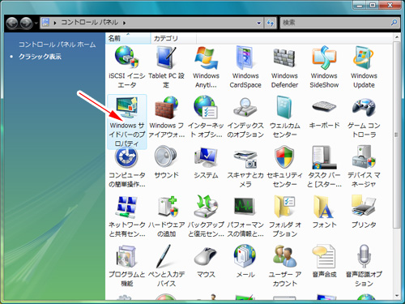
Task: Click クラシック表示 link in sidebar
Action: click(x=40, y=57)
